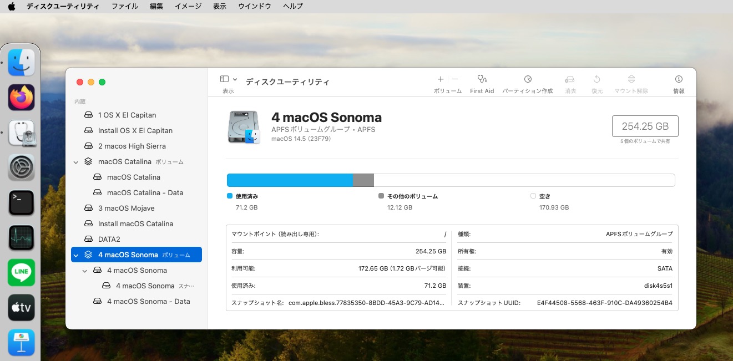Open Apple TV from the Dock
Screen dimensions: 733x361
click(22, 308)
